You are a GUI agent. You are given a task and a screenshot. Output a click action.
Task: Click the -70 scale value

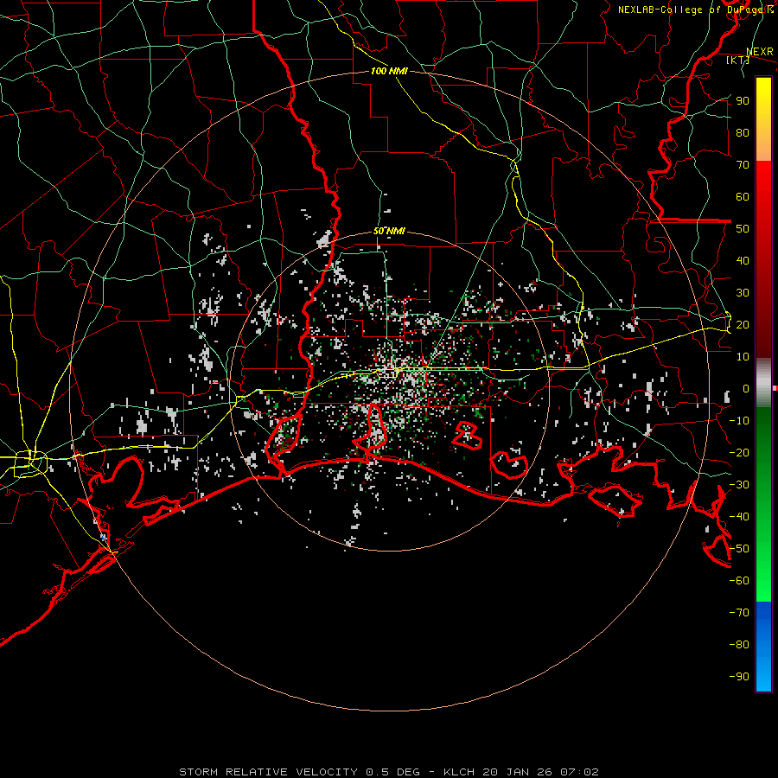(739, 613)
